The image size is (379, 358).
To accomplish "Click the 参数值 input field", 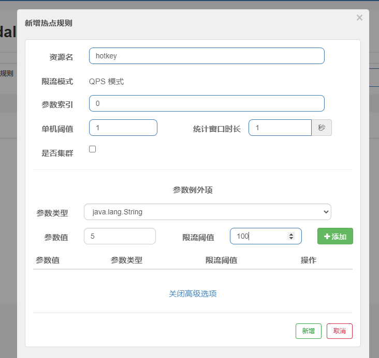I will coord(120,236).
